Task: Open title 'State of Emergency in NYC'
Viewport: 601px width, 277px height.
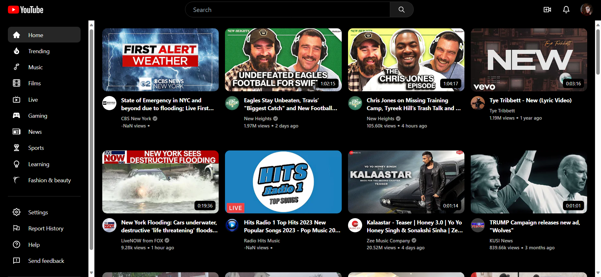Action: [167, 104]
